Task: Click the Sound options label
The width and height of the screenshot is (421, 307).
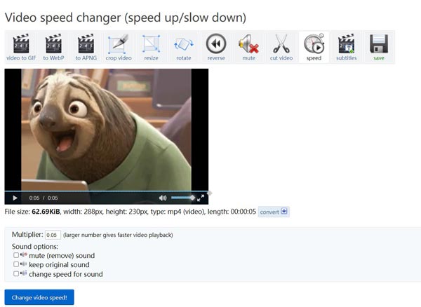Action: click(35, 247)
